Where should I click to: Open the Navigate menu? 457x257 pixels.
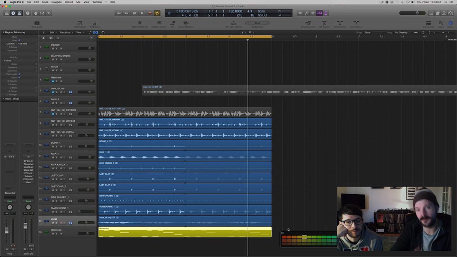(x=57, y=2)
